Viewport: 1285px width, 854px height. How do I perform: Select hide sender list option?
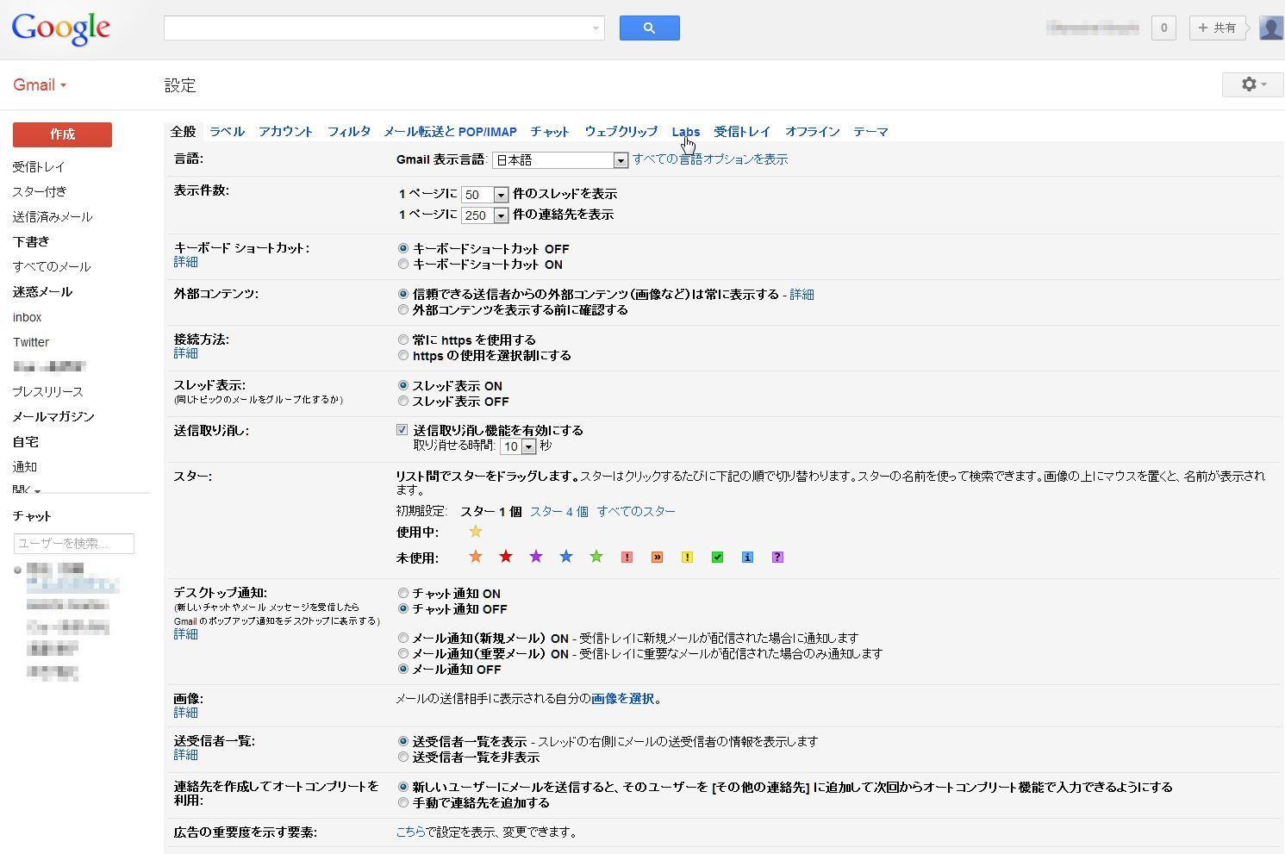click(403, 757)
